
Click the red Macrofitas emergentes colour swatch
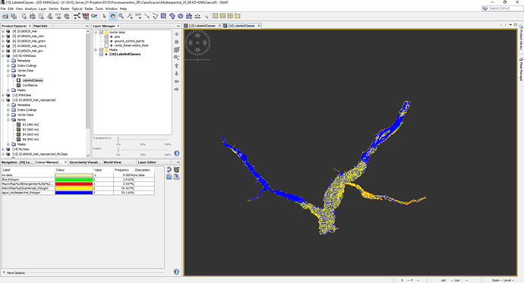(74, 184)
